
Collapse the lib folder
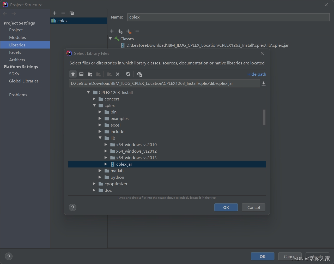(100, 138)
